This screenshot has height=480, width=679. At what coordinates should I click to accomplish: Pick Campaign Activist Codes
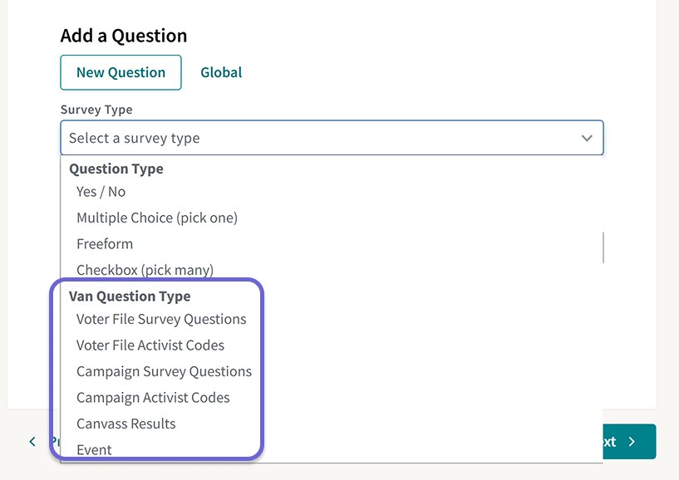coord(152,397)
